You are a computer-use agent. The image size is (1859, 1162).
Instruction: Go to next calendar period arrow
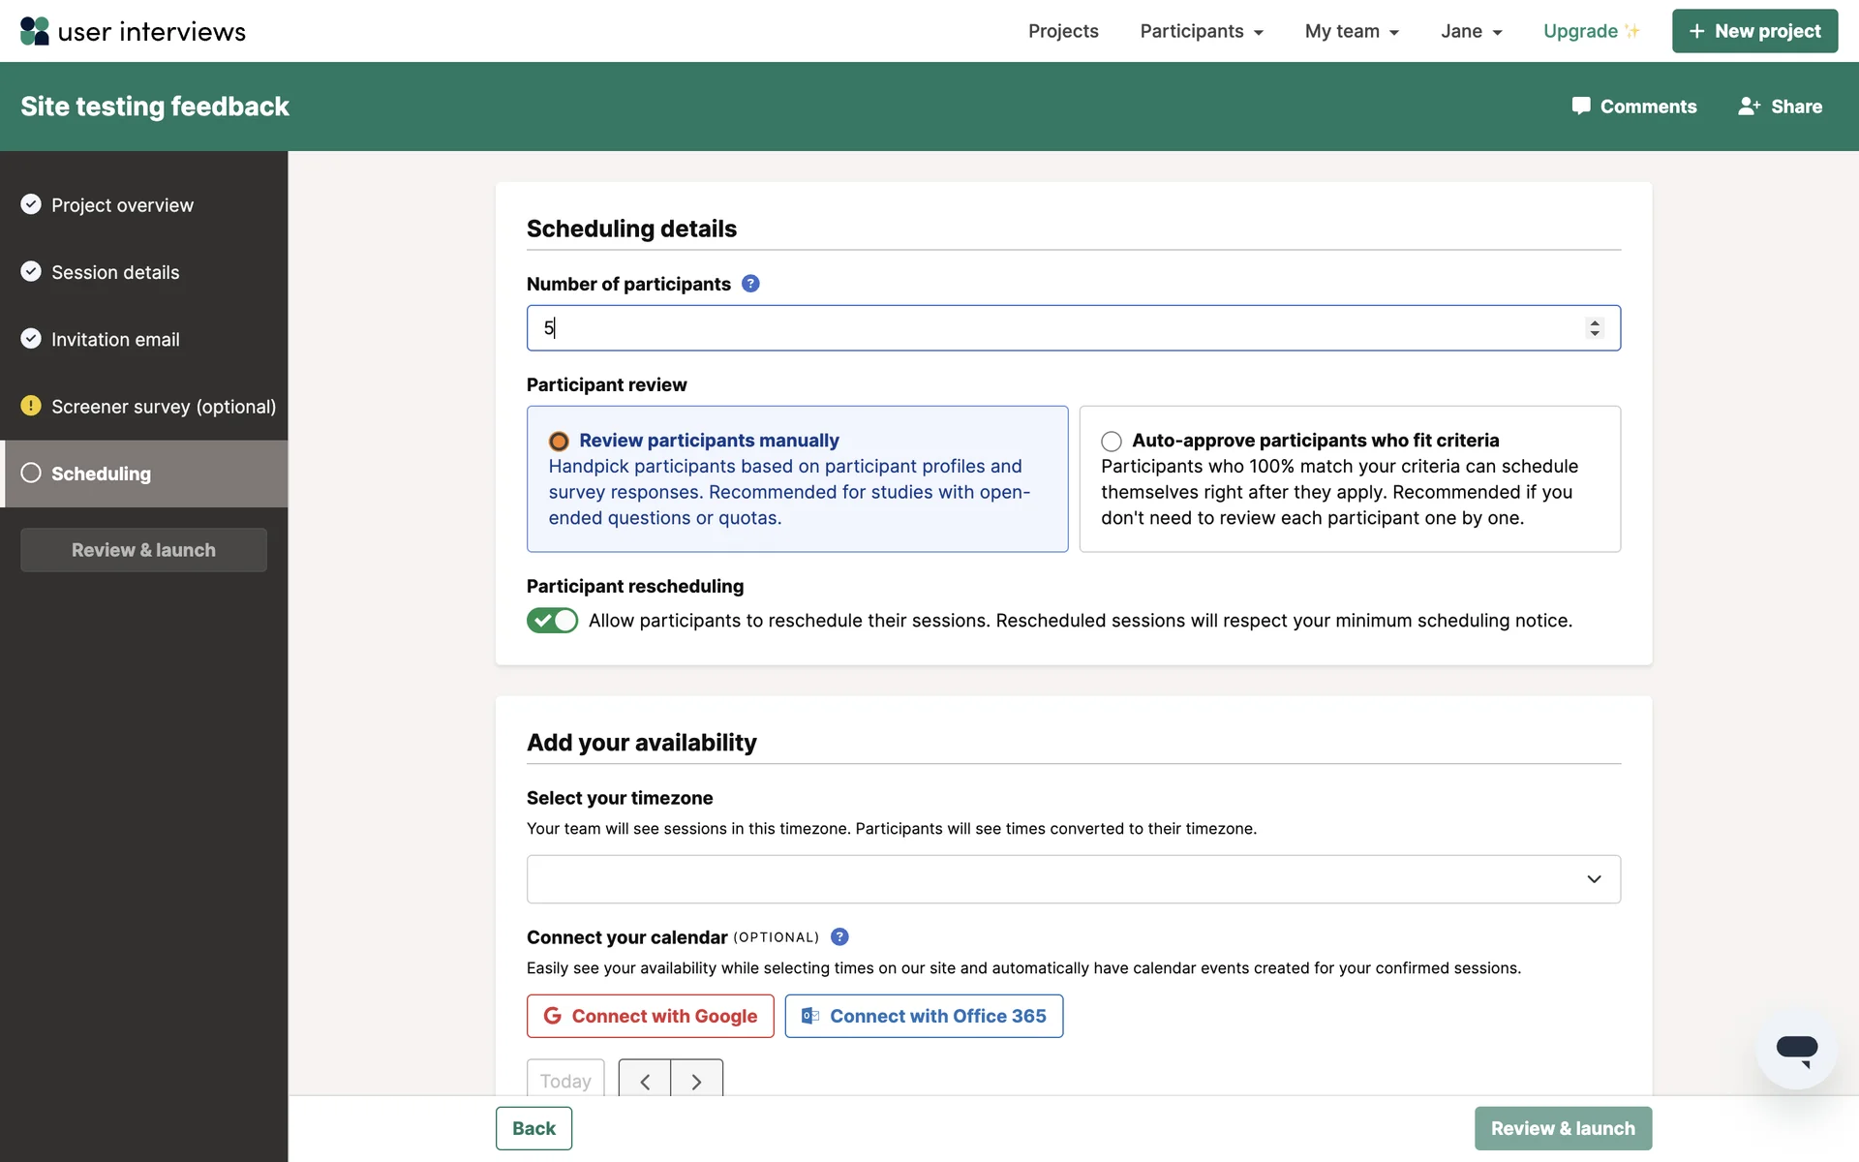coord(696,1082)
